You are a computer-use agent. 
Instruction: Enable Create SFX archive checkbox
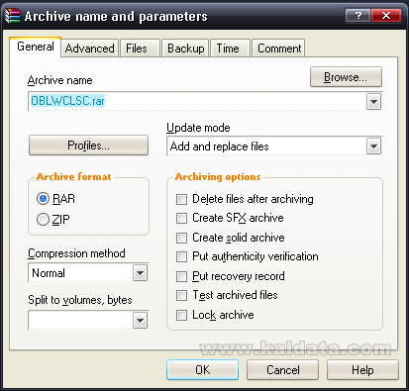click(x=181, y=218)
